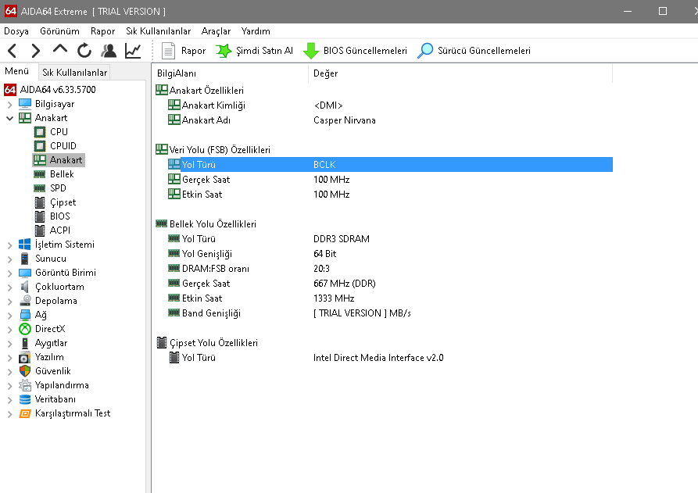
Task: Click the Çokluortam speaker icon
Action: pos(25,287)
